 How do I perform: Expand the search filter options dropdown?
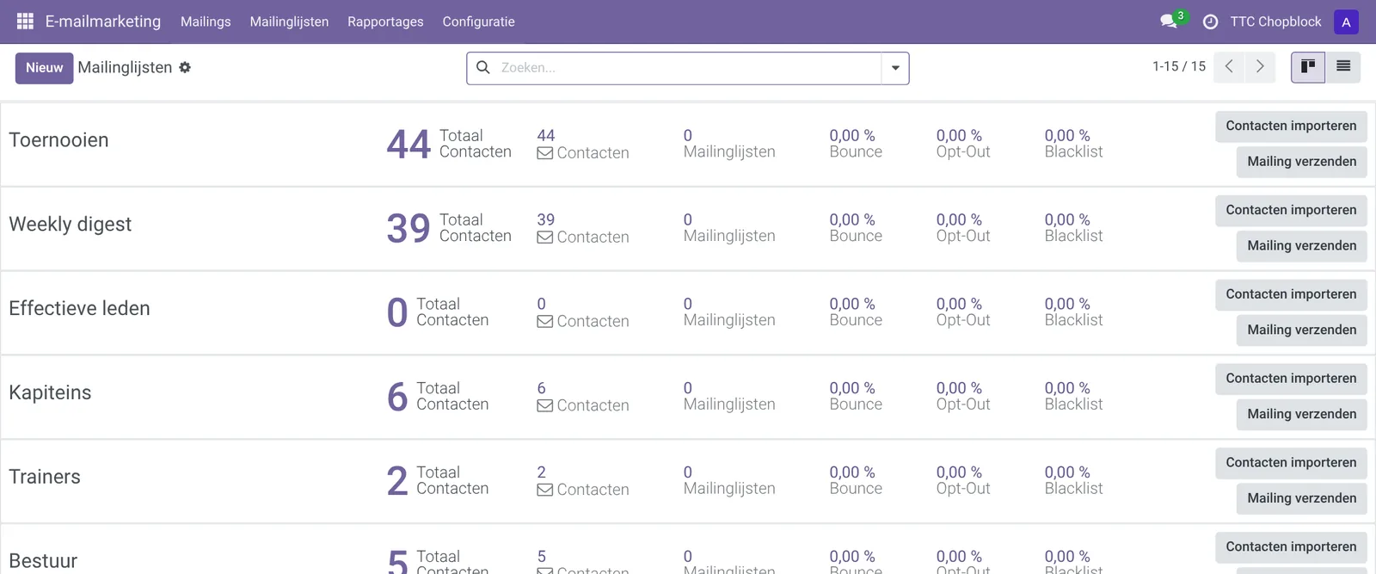895,68
